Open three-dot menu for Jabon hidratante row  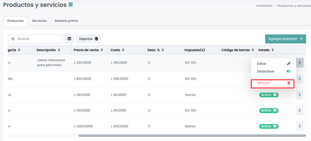tap(300, 63)
